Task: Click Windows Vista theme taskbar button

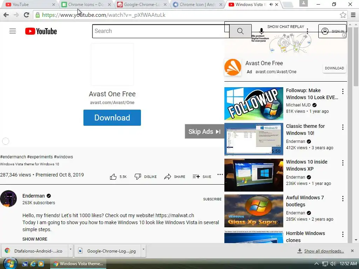Action: tap(78, 264)
